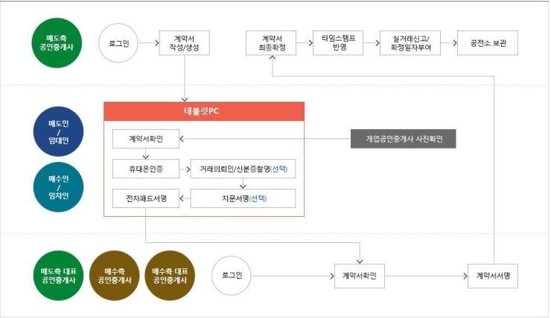This screenshot has width=551, height=318.
Task: Click the 계약서 작성/생성 box
Action: [185, 43]
